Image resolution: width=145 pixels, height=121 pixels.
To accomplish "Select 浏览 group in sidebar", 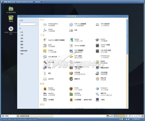I will (x=22, y=38).
